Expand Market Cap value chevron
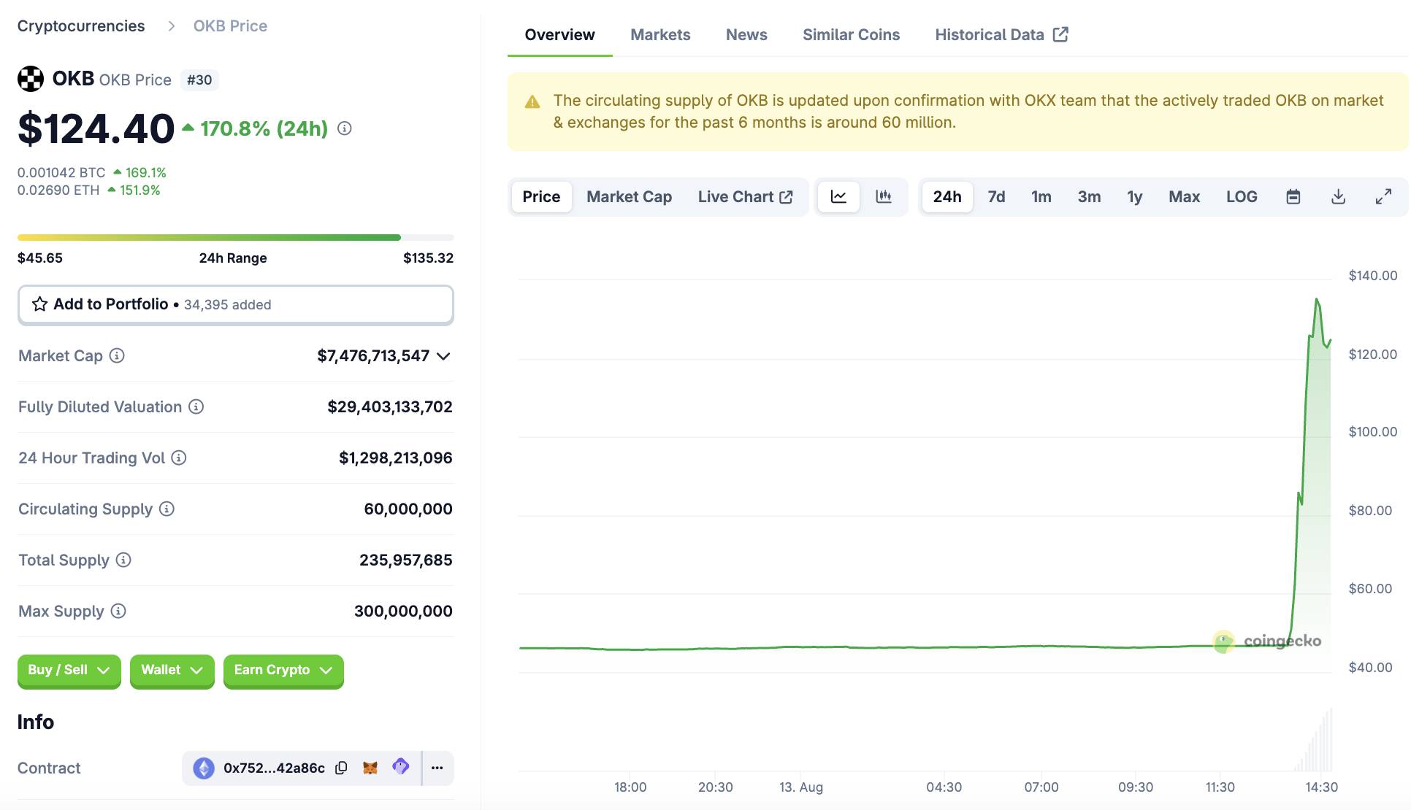Screen dimensions: 1411x810 [x=443, y=356]
